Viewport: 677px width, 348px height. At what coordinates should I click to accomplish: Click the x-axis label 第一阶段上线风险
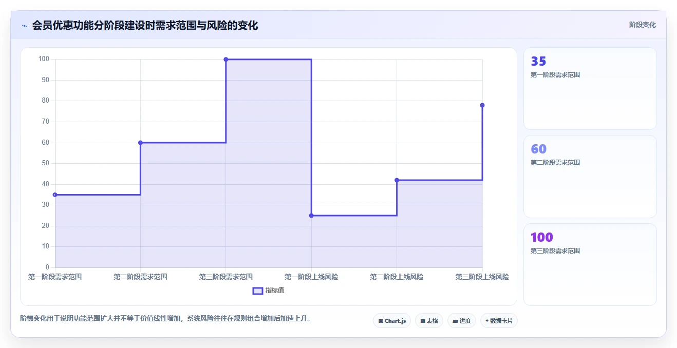coord(311,277)
